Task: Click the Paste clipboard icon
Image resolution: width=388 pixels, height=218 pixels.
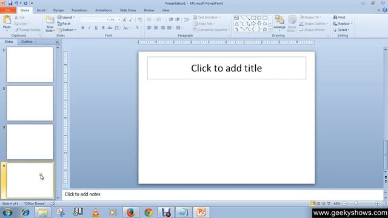Action: (x=7, y=20)
